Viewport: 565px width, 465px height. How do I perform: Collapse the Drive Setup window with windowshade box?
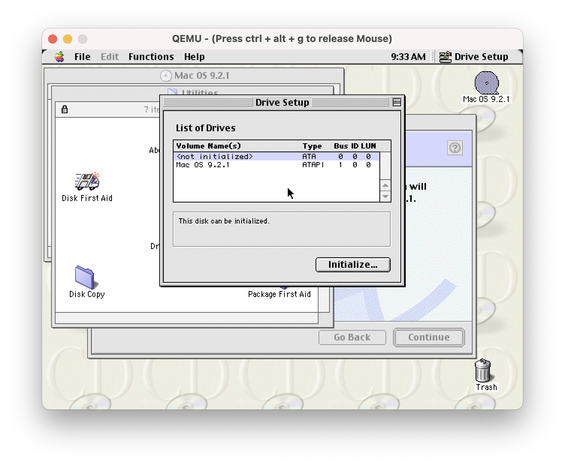(397, 102)
